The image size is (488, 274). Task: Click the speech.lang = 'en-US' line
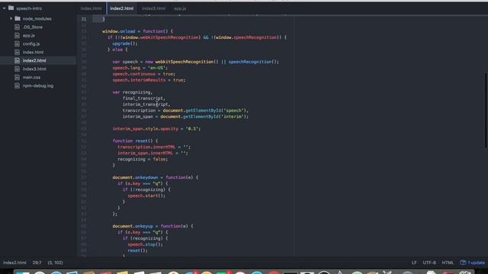point(140,68)
